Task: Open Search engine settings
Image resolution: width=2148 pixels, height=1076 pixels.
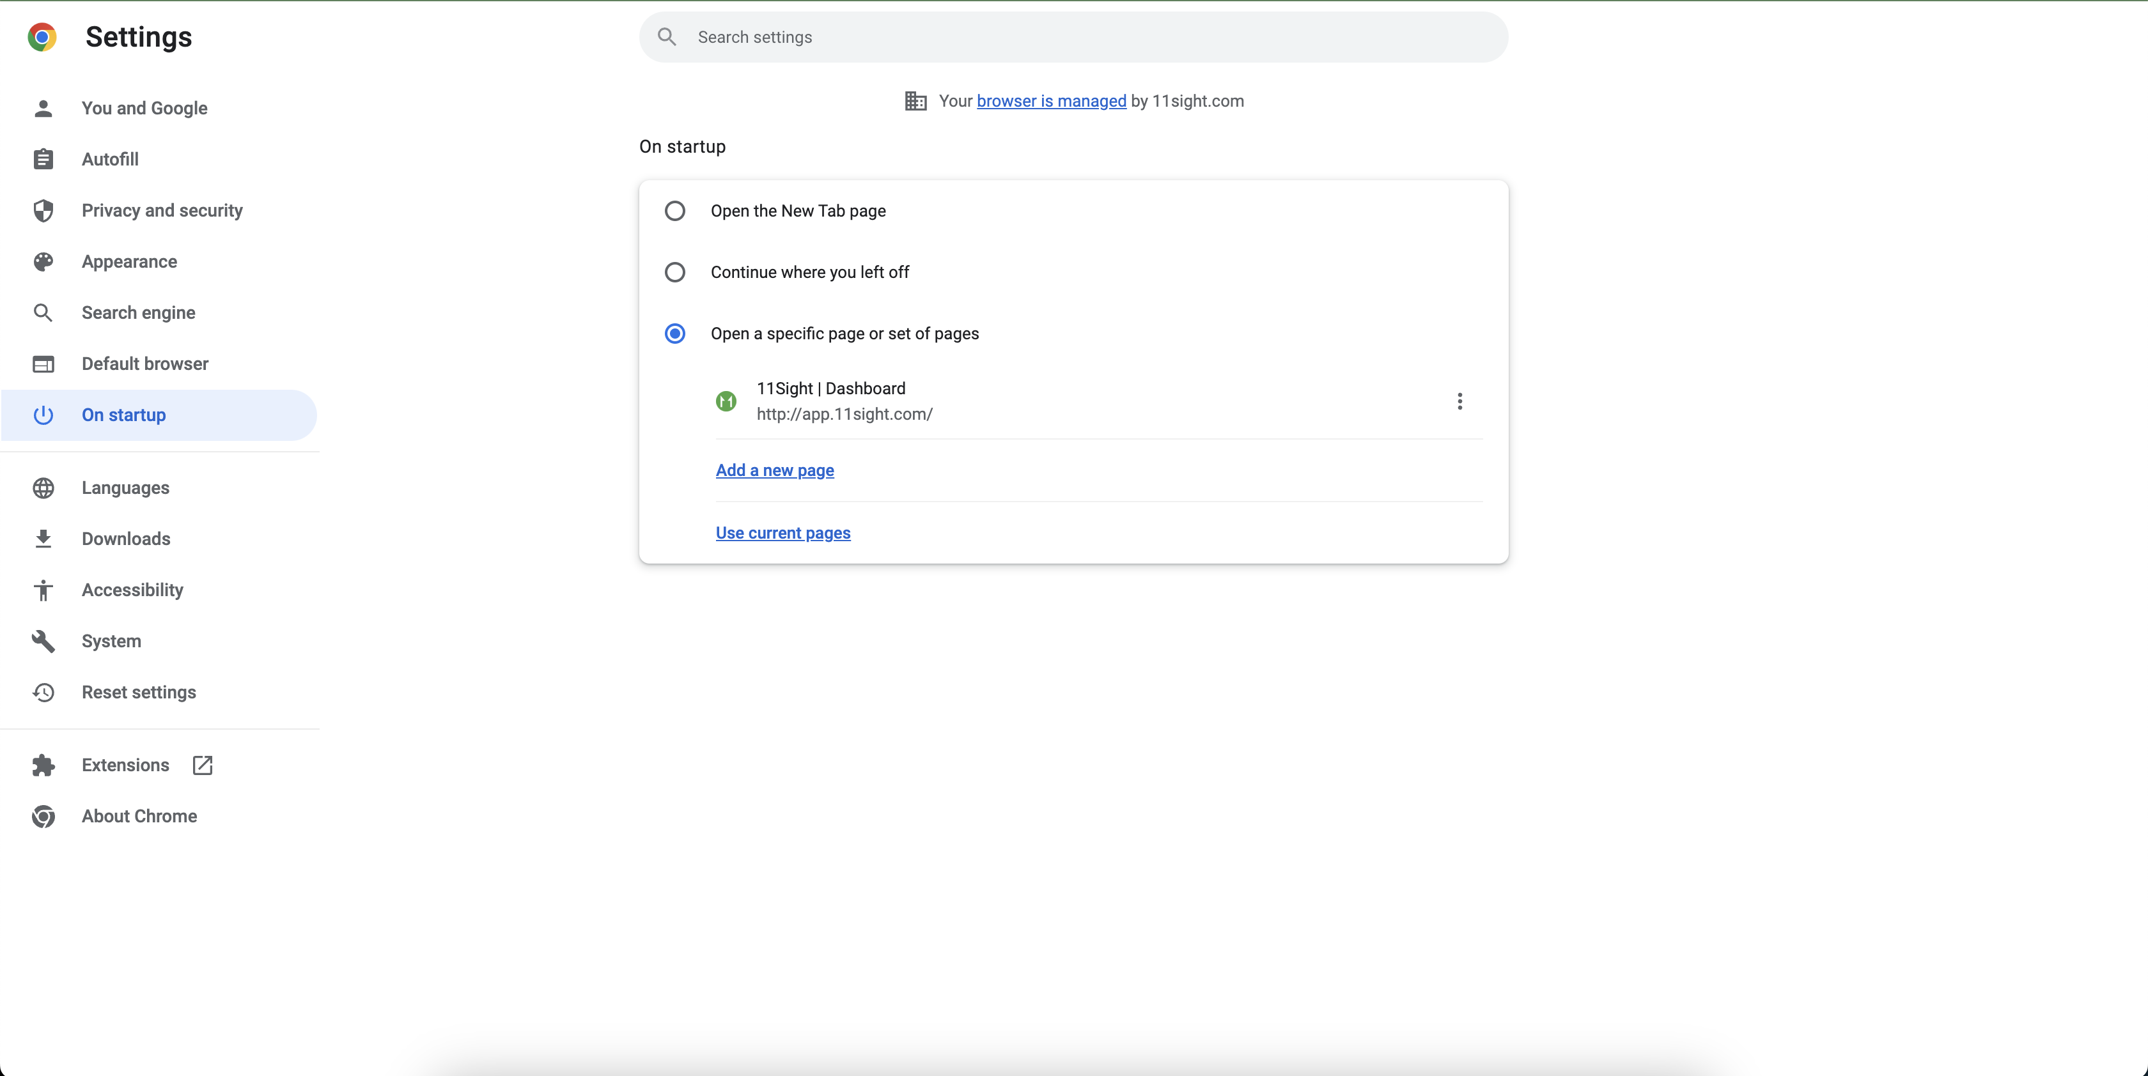Action: [x=159, y=312]
